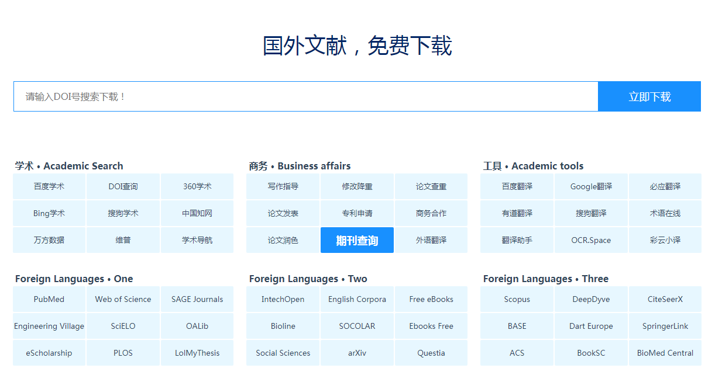Choose the Scopus tile
Screen dimensions: 722x382
pyautogui.click(x=517, y=299)
